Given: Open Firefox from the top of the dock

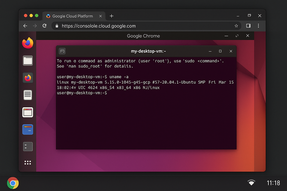Looking at the screenshot, I should point(28,43).
